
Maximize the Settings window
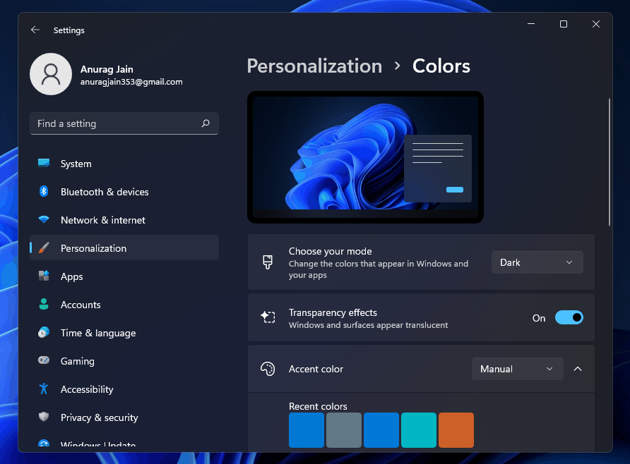point(564,24)
